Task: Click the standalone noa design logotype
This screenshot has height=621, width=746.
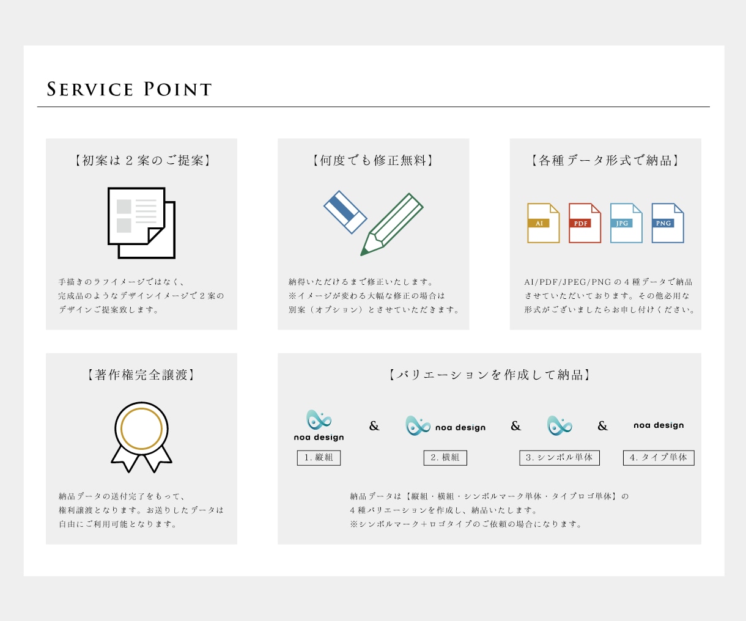Action: [x=659, y=425]
